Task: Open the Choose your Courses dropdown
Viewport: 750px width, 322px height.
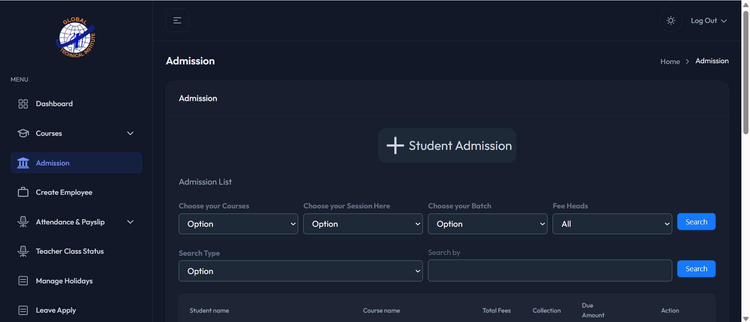Action: coord(238,224)
